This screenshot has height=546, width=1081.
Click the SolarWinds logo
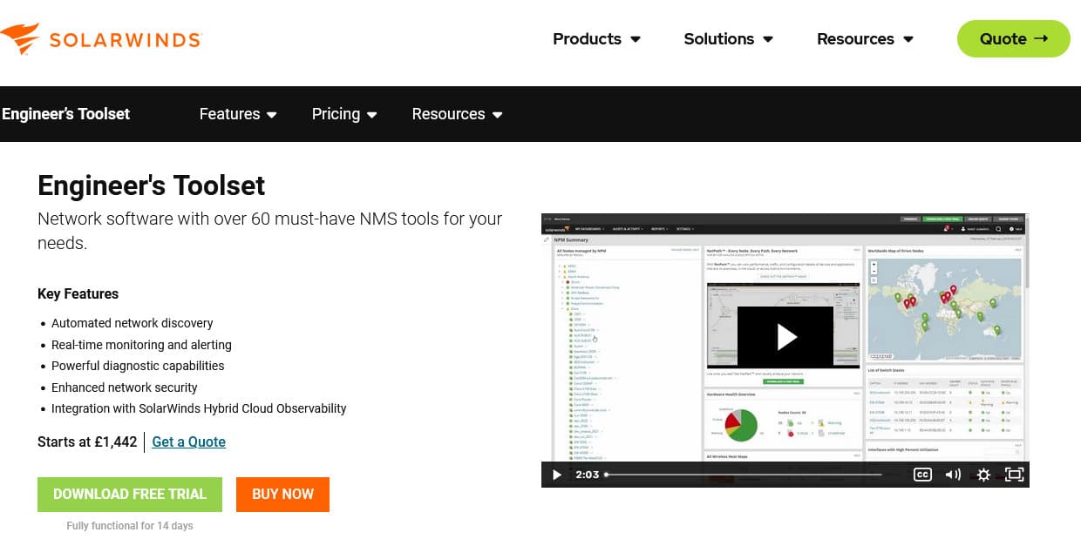(101, 39)
